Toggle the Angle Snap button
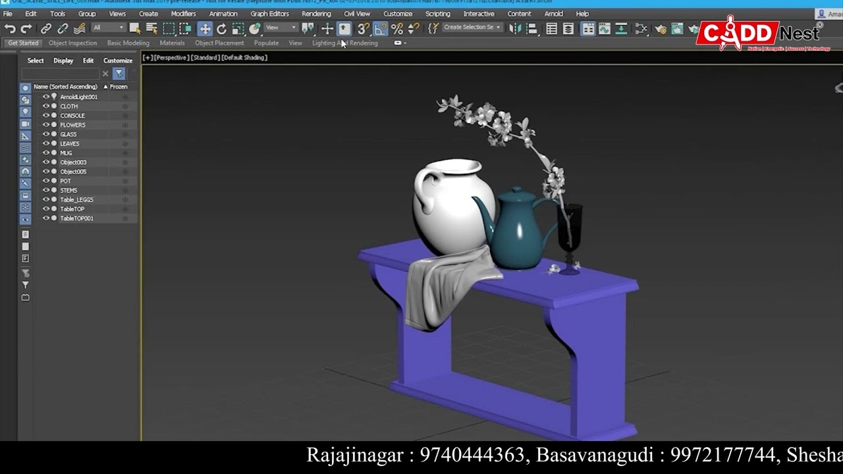Viewport: 843px width, 474px height. 381,28
